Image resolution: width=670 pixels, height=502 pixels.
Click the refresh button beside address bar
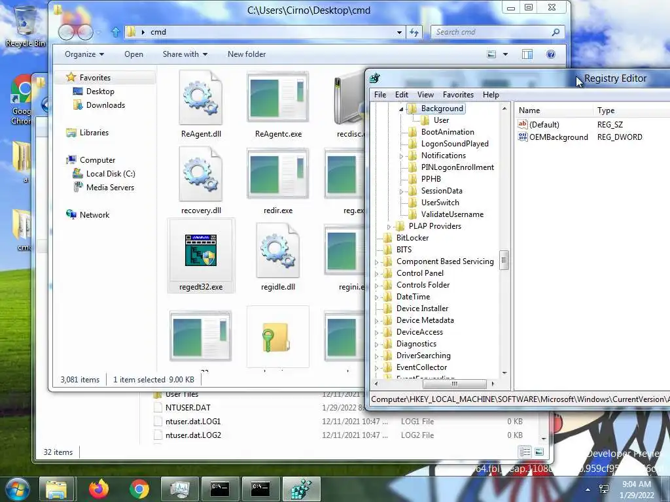pos(414,32)
